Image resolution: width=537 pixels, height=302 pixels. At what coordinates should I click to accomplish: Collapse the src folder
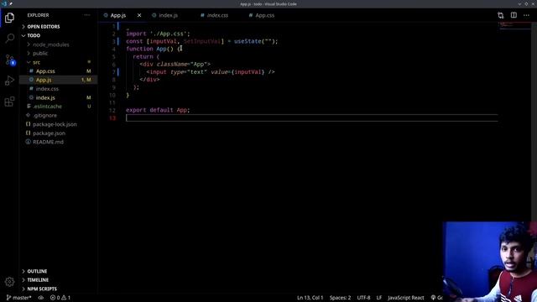click(x=36, y=62)
